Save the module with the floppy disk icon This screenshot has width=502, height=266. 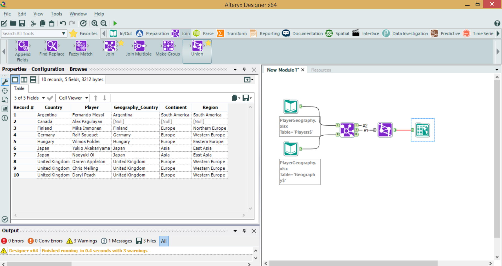(x=22, y=23)
